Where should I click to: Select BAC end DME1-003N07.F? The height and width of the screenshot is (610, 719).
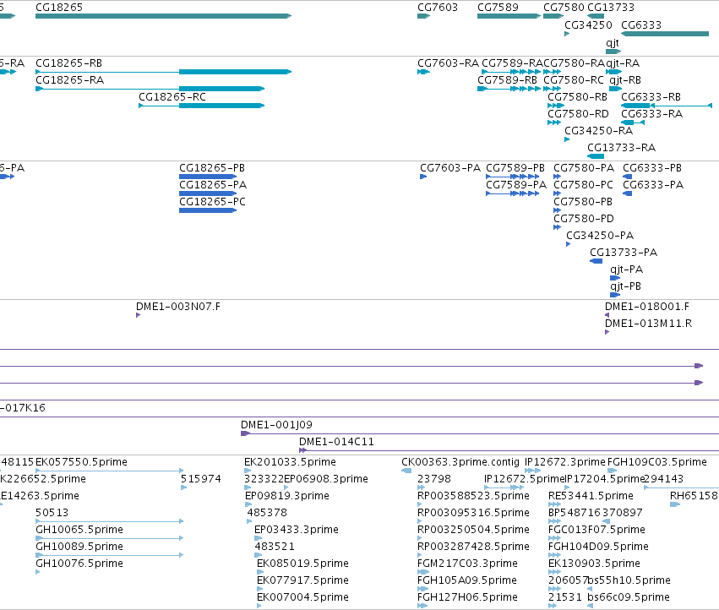[178, 307]
